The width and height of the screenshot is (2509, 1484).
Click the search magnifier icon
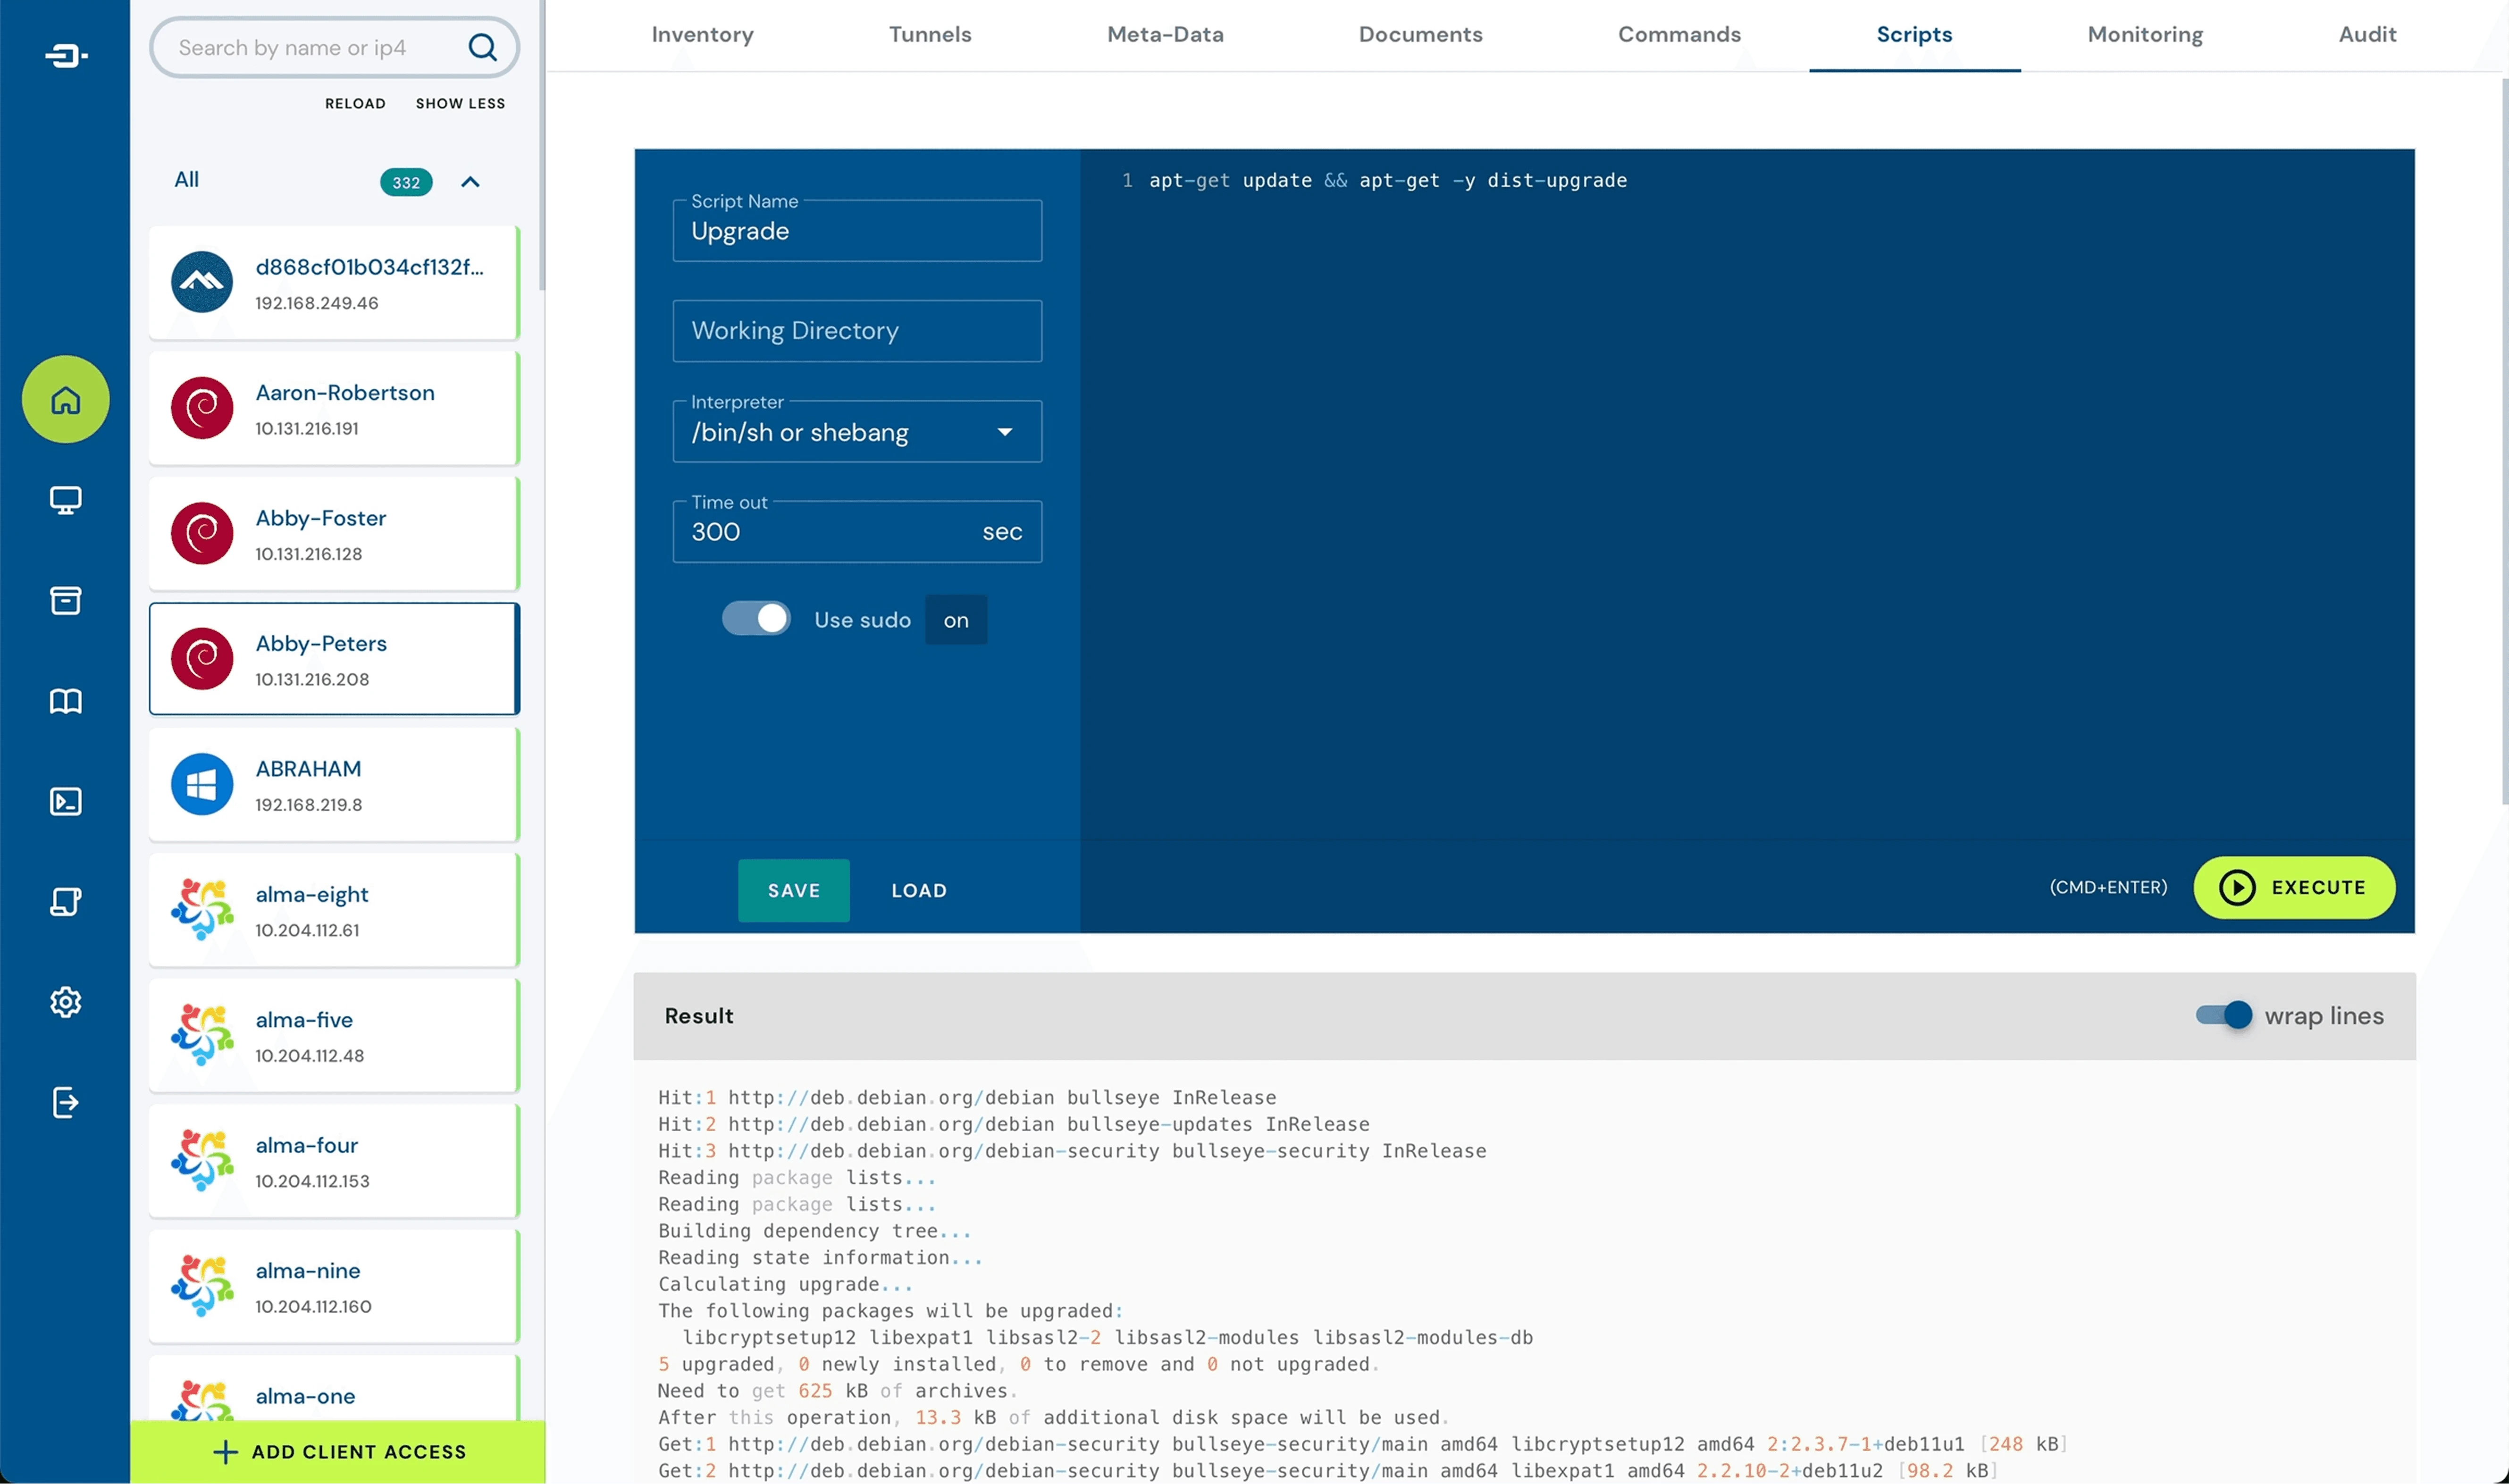point(483,47)
